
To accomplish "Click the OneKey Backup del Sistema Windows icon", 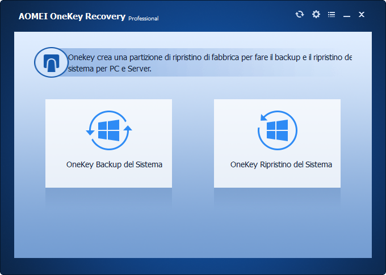I will (109, 130).
